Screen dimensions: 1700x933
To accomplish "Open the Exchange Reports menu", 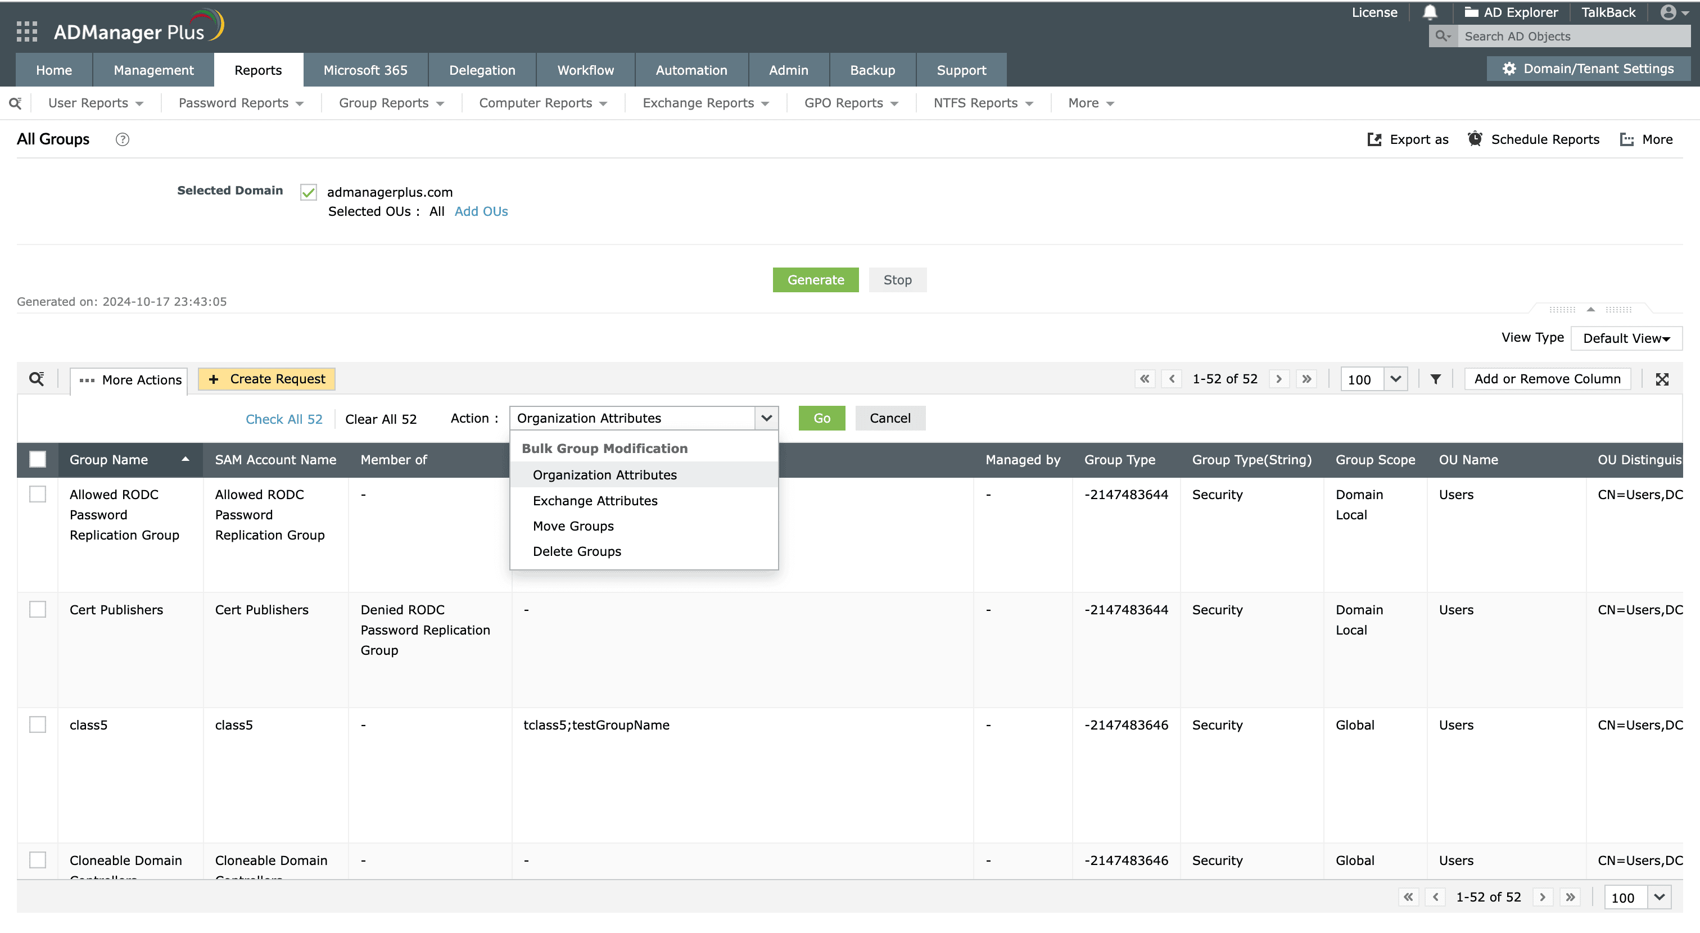I will [698, 102].
